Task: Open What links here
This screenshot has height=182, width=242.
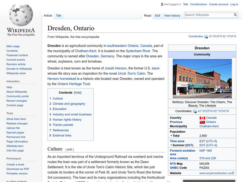Action: [x=16, y=119]
